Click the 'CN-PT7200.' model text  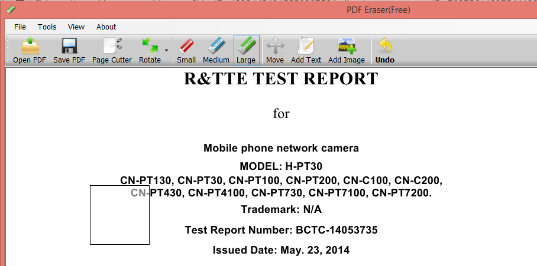(x=402, y=193)
